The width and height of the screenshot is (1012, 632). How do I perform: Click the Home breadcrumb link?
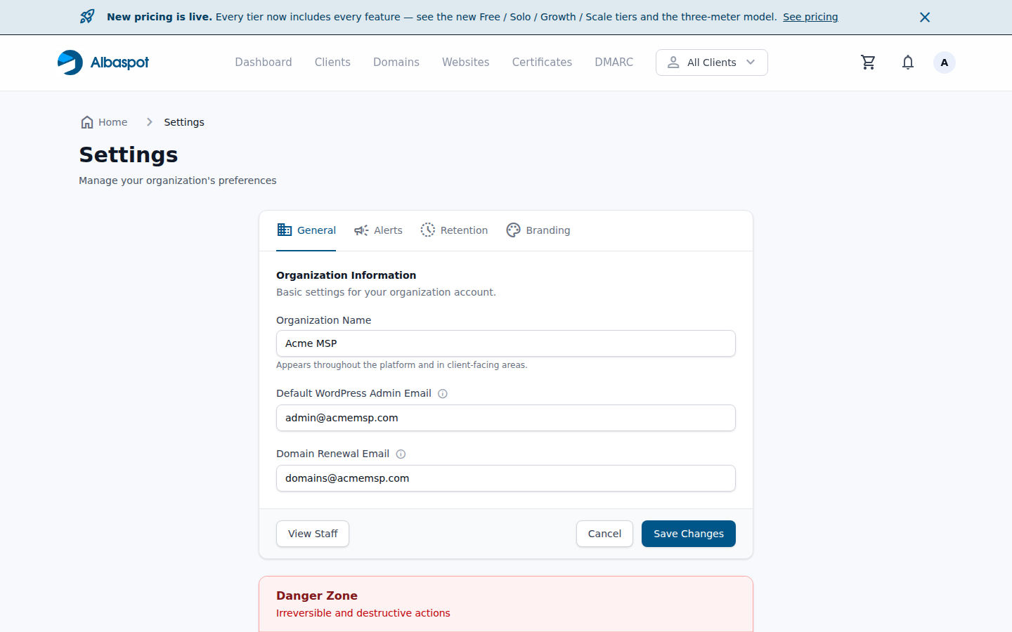pos(104,122)
